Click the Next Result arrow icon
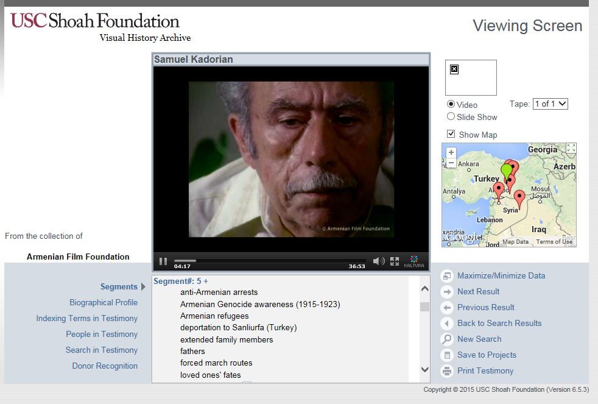 [x=446, y=292]
